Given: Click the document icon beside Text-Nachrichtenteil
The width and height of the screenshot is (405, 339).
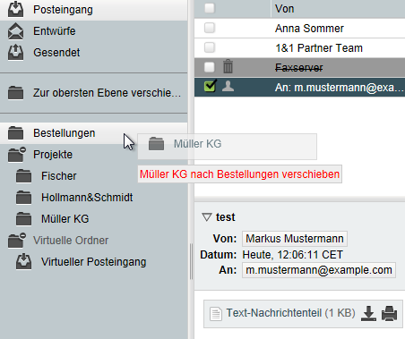Looking at the screenshot, I should [x=216, y=314].
